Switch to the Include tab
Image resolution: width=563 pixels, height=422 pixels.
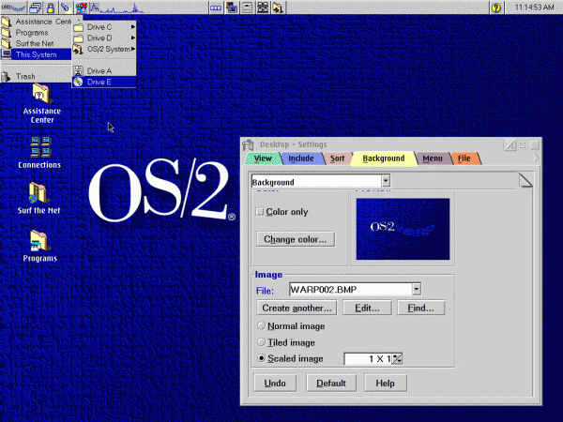(300, 158)
